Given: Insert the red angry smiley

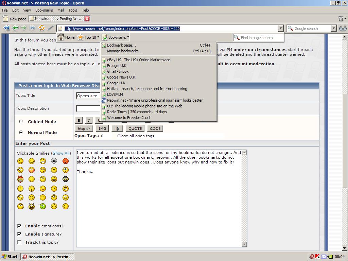Looking at the screenshot, I should tap(66, 161).
